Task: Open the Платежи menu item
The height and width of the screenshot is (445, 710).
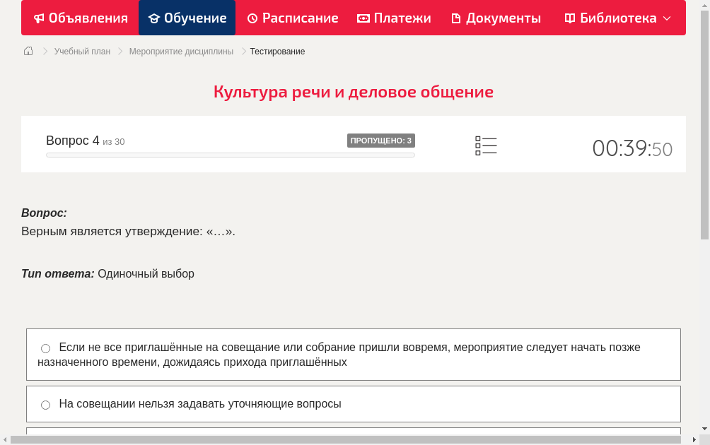Action: (394, 18)
